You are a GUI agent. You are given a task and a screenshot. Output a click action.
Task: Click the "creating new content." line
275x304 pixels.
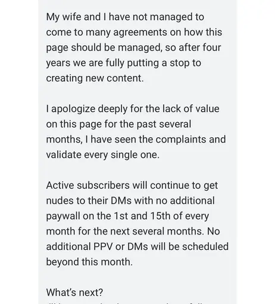tap(95, 78)
